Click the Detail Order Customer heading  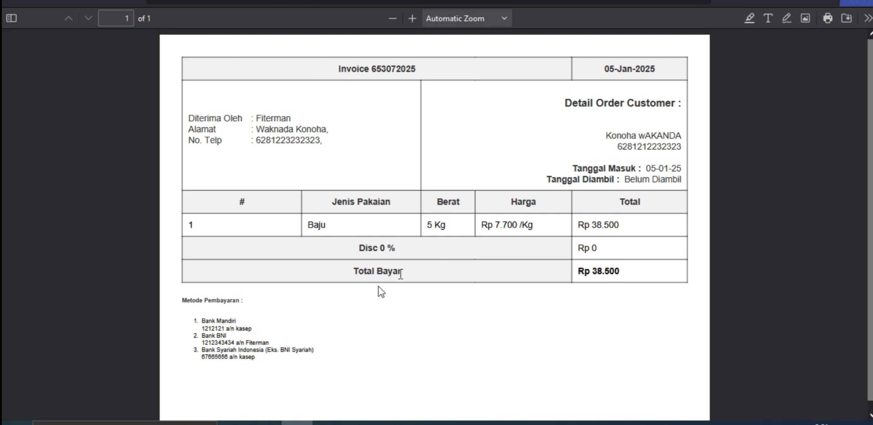pyautogui.click(x=622, y=103)
